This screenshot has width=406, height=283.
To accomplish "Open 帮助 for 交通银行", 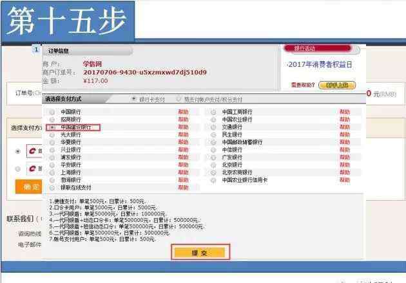I will pyautogui.click(x=345, y=127).
